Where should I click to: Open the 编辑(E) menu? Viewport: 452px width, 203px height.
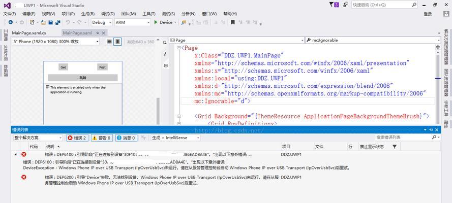[29, 14]
